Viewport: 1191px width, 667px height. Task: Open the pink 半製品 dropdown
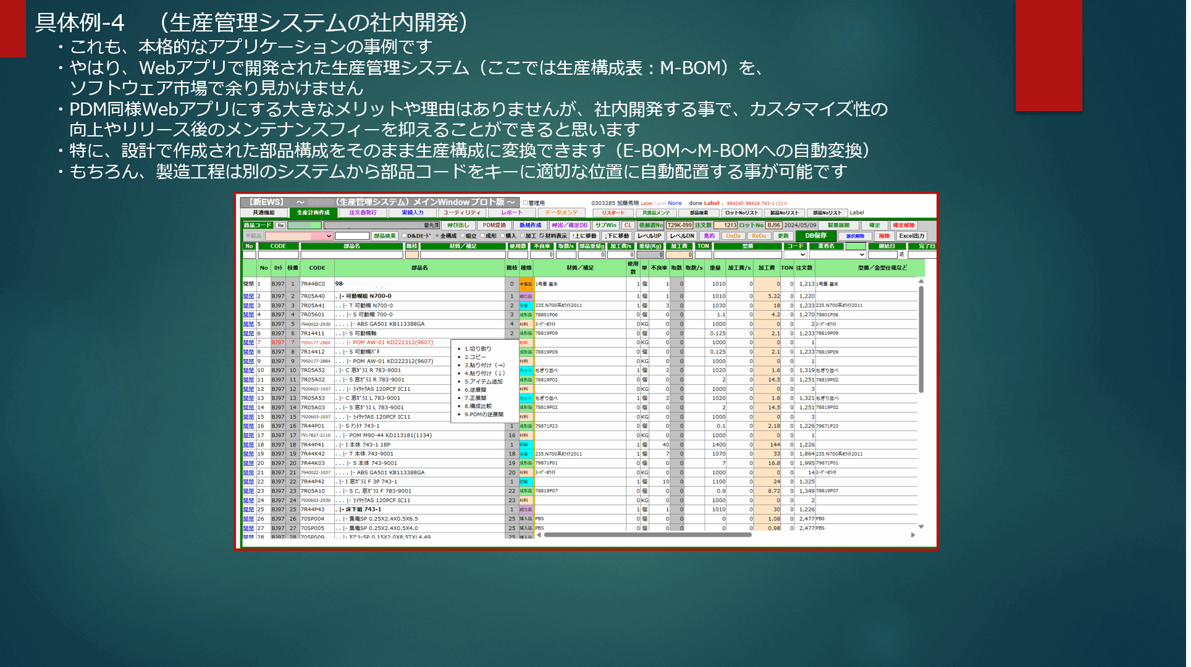pyautogui.click(x=300, y=236)
